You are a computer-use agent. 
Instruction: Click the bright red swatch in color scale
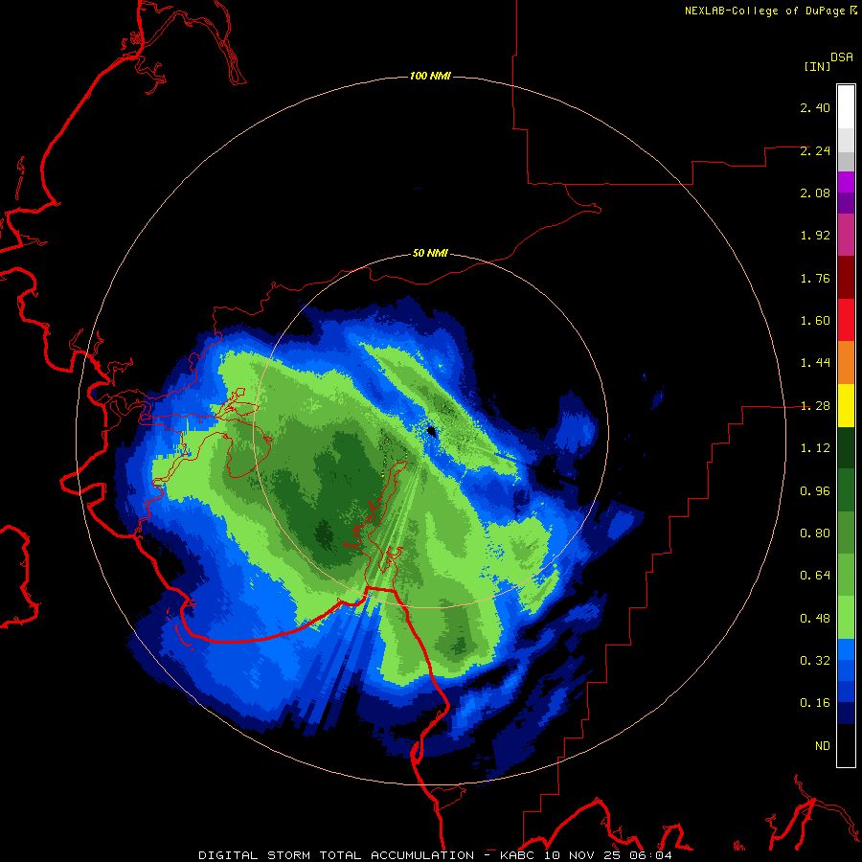click(x=846, y=320)
